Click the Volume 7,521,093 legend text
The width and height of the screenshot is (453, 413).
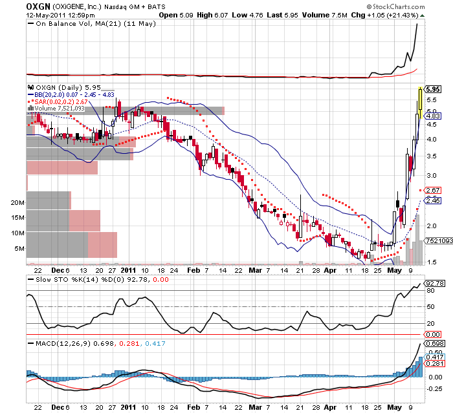pos(60,109)
